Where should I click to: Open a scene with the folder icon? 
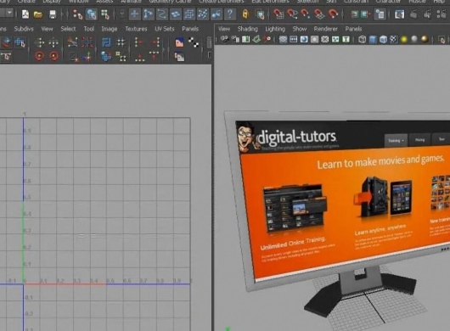pos(38,14)
